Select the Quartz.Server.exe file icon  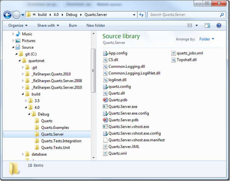pos(106,106)
